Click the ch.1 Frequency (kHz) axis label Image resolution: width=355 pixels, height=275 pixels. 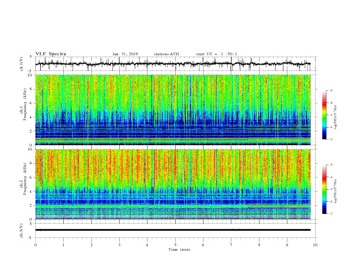tap(23, 104)
